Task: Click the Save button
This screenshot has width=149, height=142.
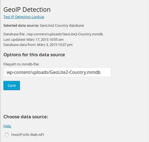Action: [x=12, y=85]
